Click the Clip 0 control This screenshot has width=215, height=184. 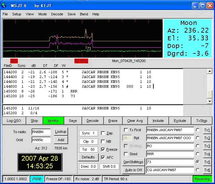tap(88, 141)
